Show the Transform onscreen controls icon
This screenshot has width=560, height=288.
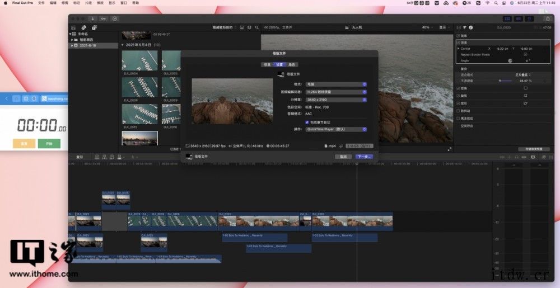pyautogui.click(x=525, y=88)
